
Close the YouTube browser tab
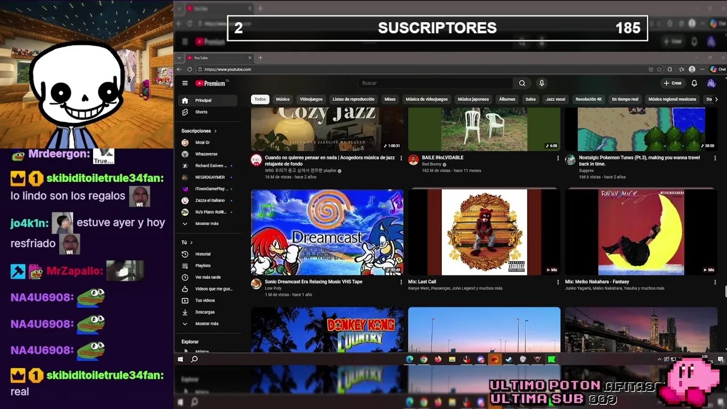pyautogui.click(x=249, y=57)
